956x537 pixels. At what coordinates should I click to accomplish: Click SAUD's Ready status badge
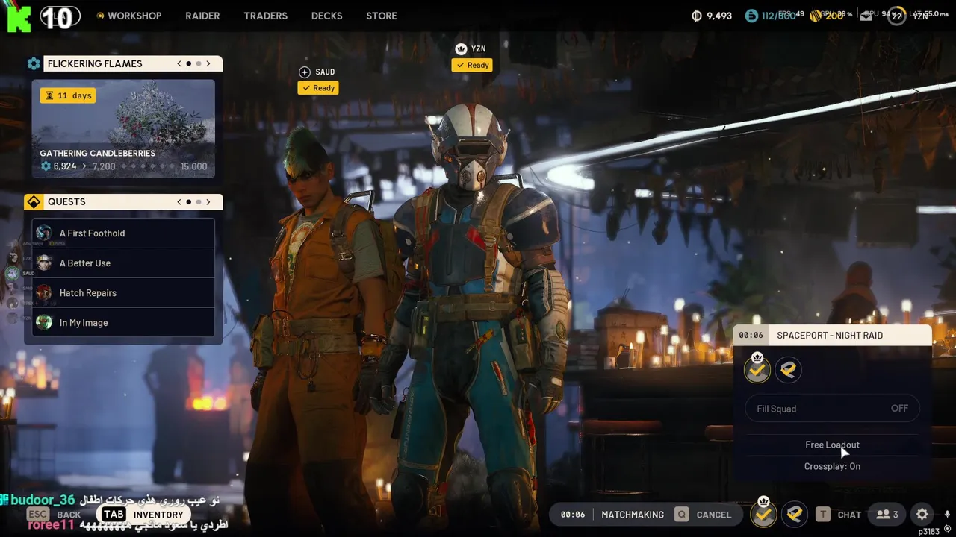318,88
